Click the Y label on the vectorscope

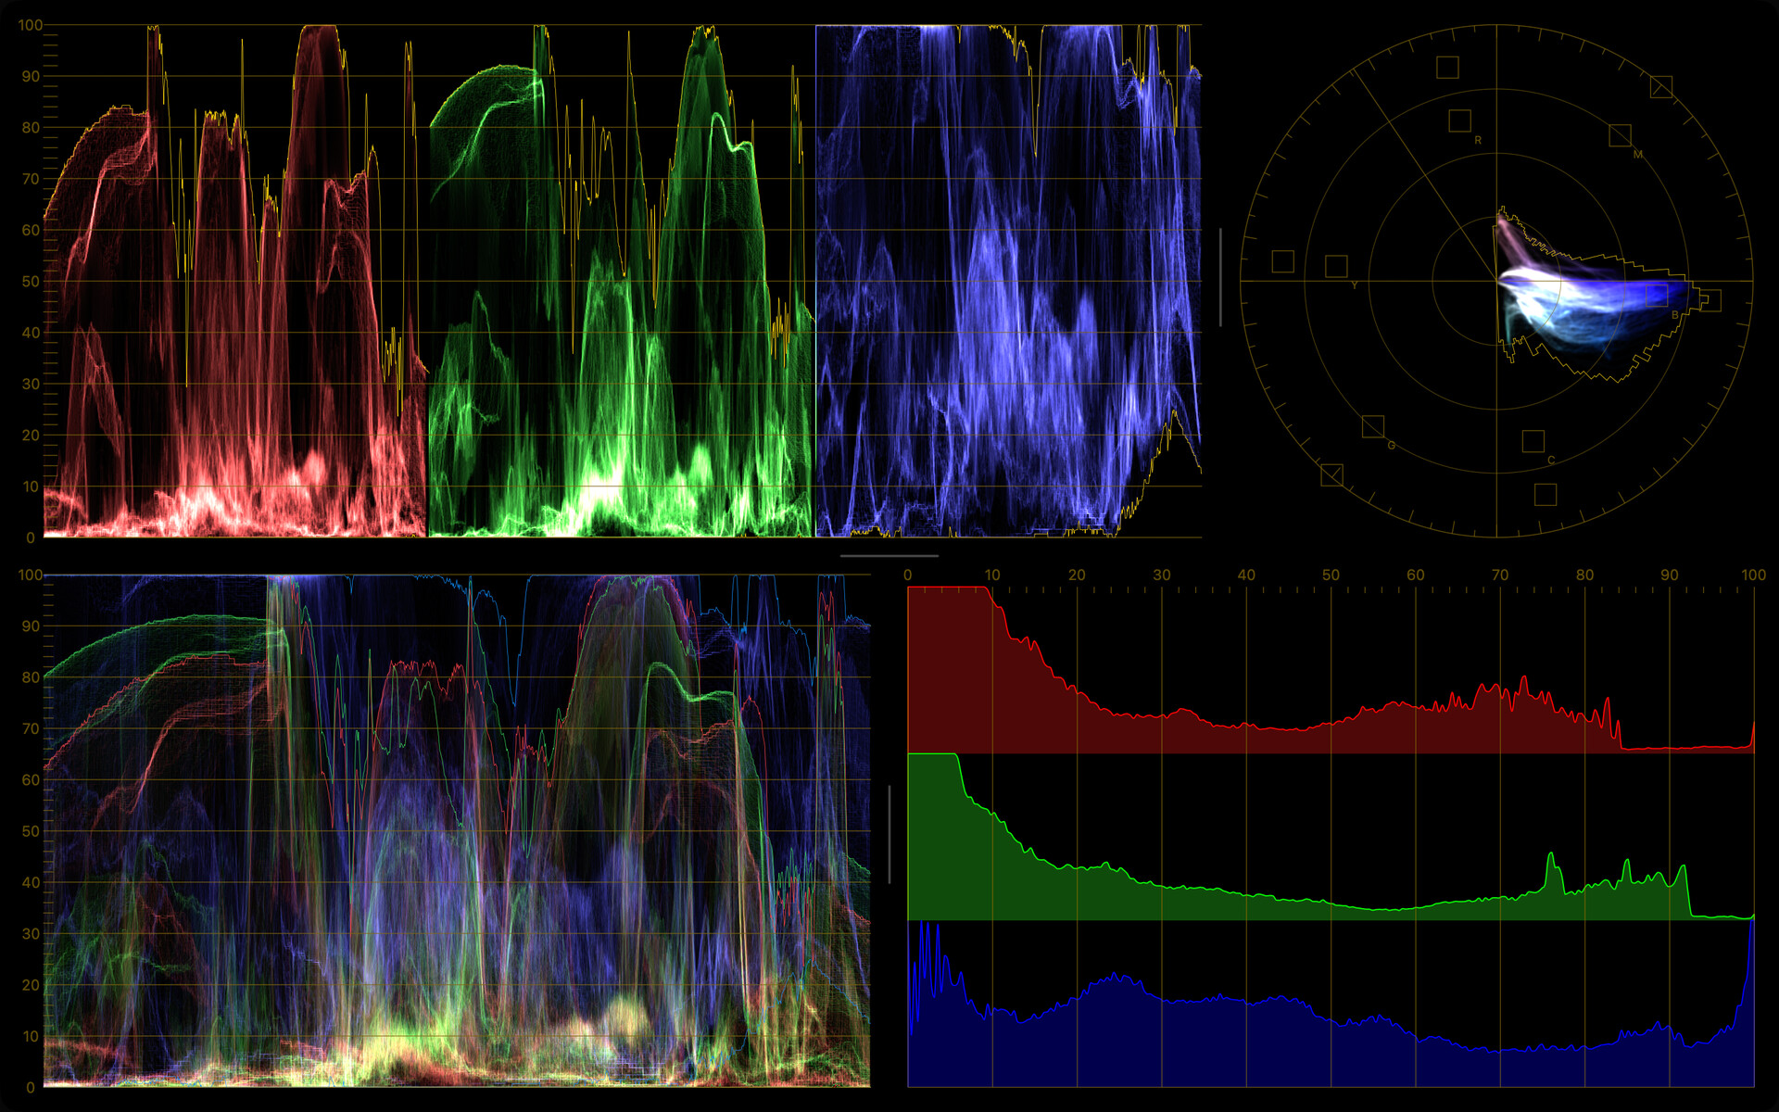click(x=1354, y=285)
